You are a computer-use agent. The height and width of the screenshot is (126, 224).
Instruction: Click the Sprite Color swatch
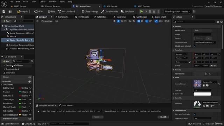click(x=202, y=94)
